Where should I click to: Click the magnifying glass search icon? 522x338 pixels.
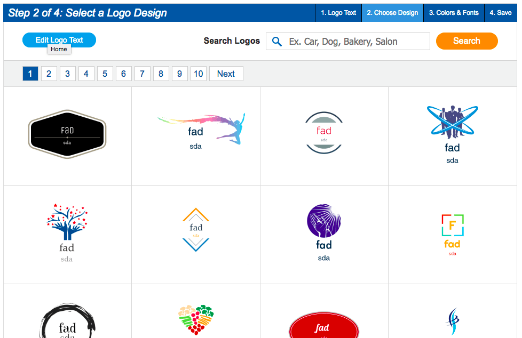click(x=276, y=41)
